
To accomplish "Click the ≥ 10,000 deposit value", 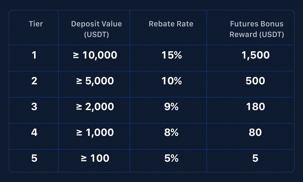I will [95, 55].
